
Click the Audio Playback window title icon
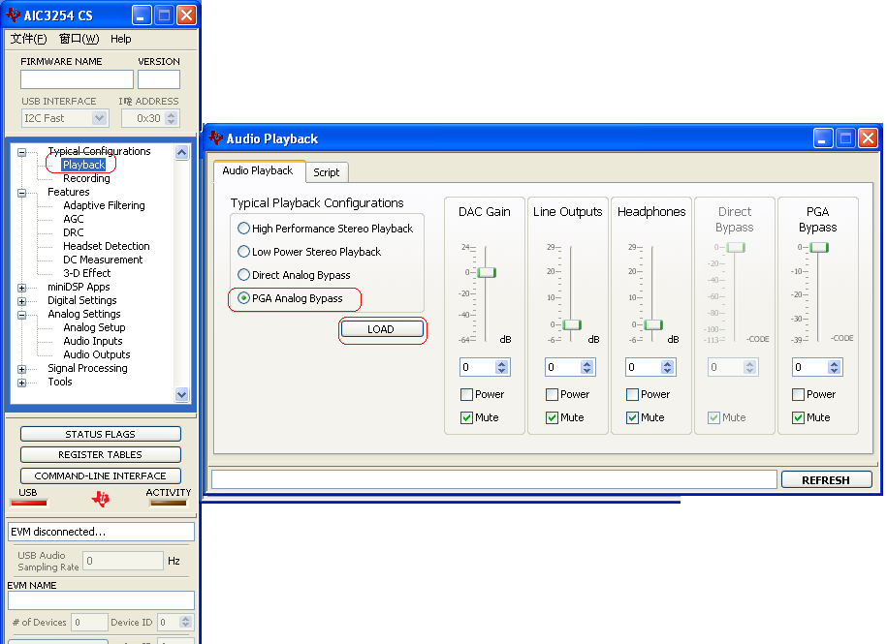215,138
